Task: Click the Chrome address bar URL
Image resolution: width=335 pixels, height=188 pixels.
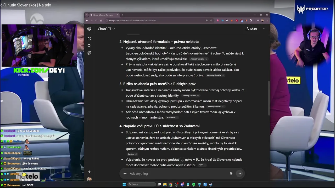Action: [x=132, y=20]
